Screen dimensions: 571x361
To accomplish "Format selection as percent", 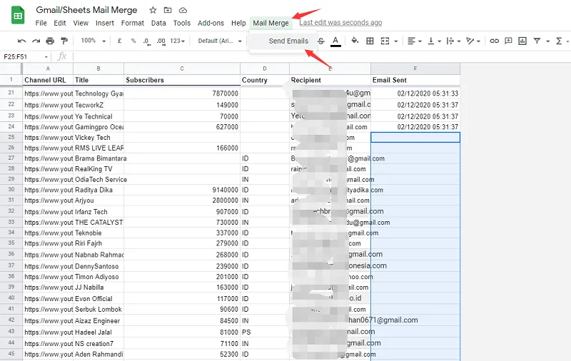I will click(x=133, y=41).
